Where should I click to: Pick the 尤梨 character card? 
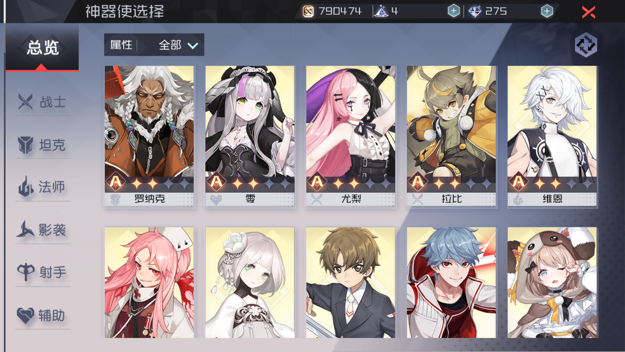point(351,136)
